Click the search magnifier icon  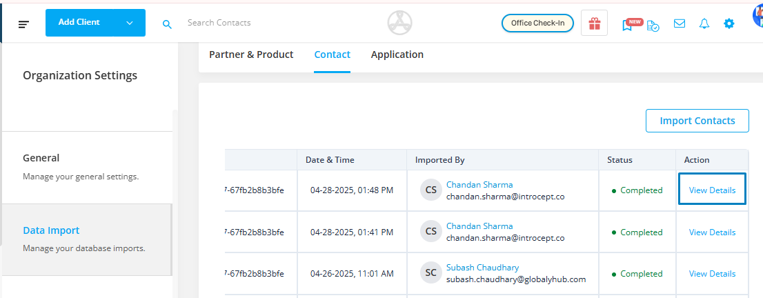click(x=167, y=24)
